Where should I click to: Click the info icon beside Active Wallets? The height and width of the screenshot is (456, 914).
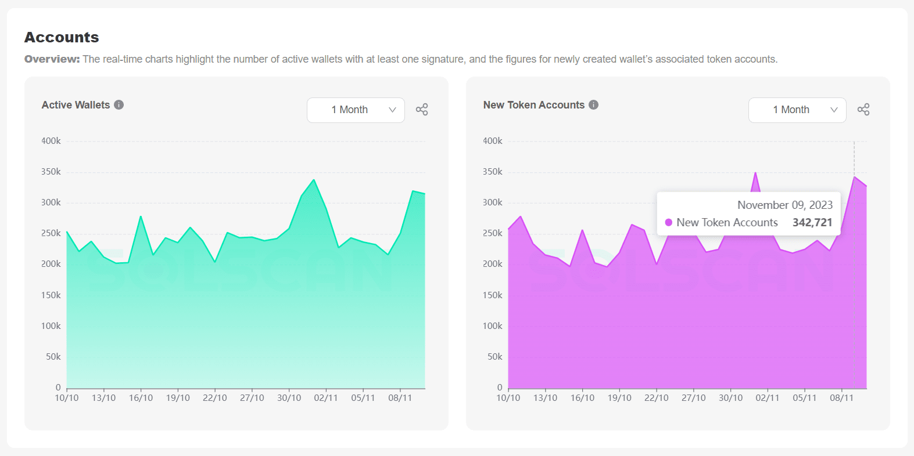119,105
